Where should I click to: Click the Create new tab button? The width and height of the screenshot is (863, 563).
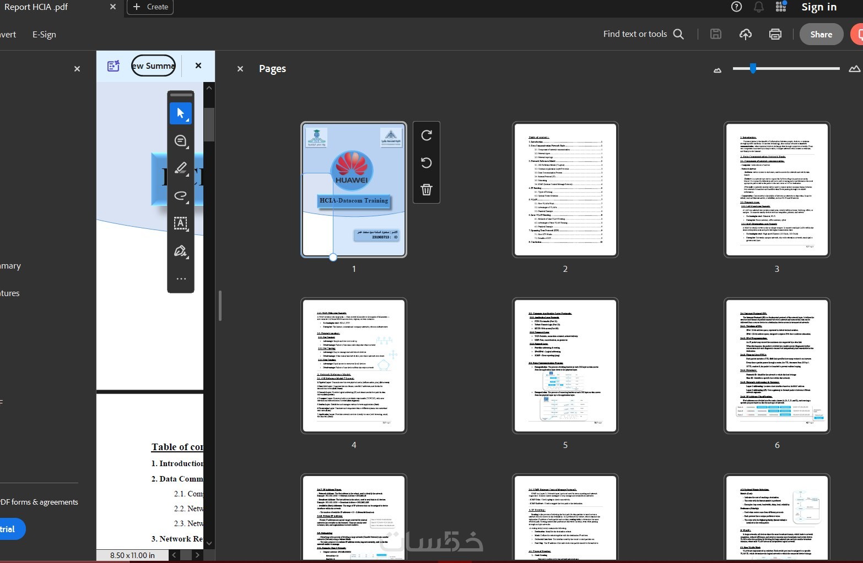click(x=150, y=7)
